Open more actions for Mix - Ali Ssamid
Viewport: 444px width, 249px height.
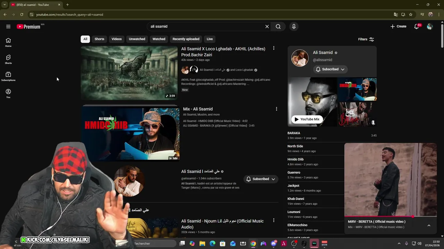[x=276, y=109]
